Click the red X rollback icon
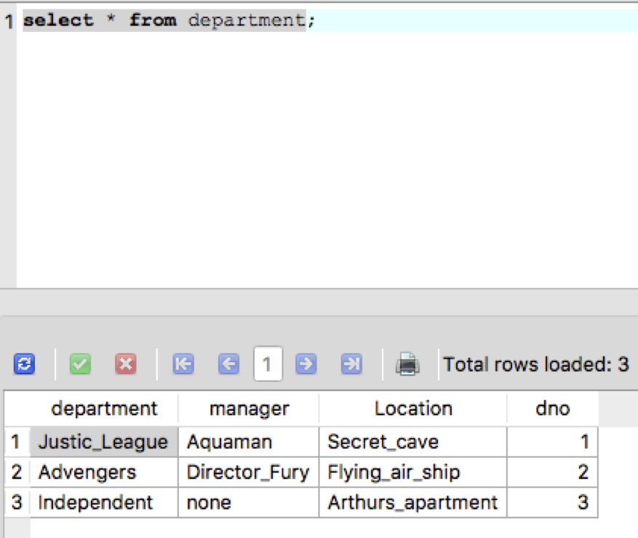Viewport: 638px width, 538px height. pyautogui.click(x=125, y=364)
